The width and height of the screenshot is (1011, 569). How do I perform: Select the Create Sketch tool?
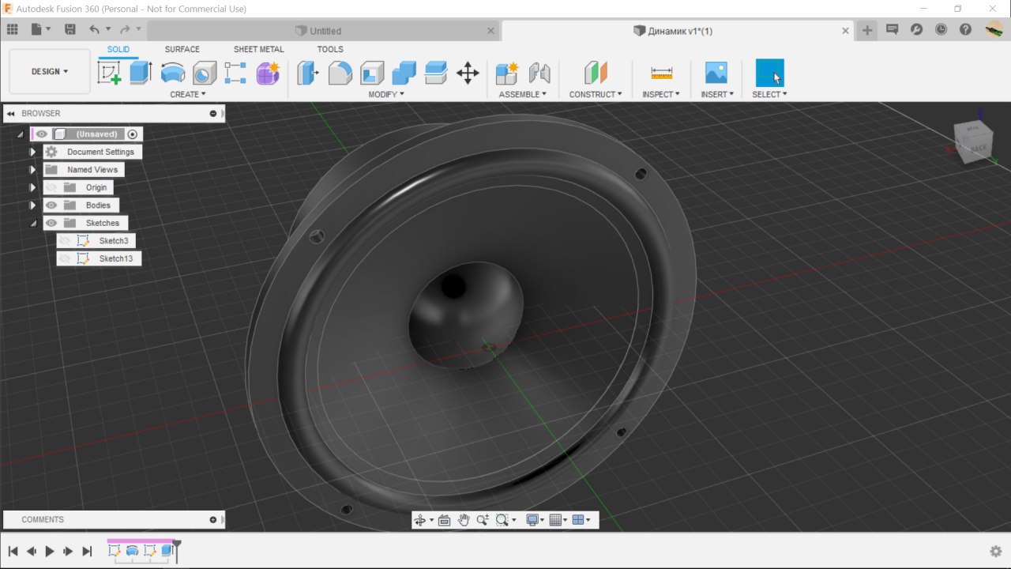tap(109, 73)
